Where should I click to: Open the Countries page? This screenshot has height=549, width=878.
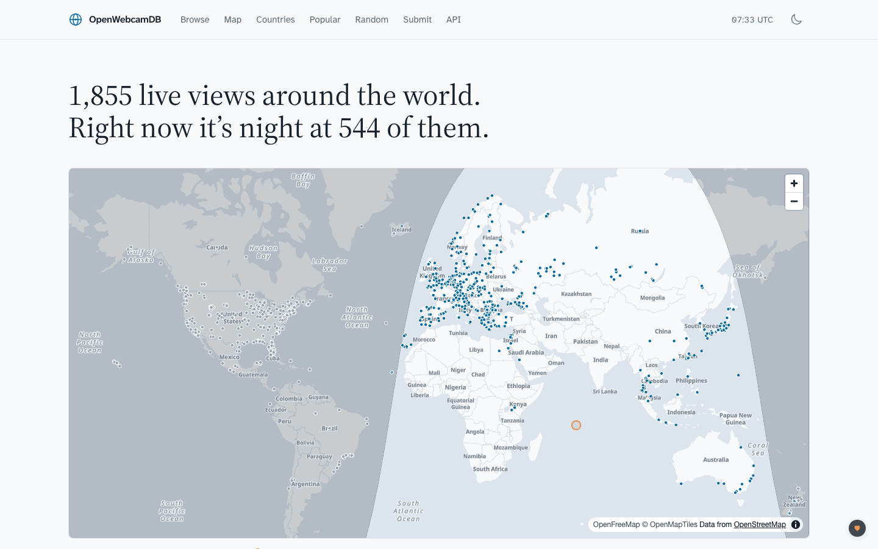(276, 20)
